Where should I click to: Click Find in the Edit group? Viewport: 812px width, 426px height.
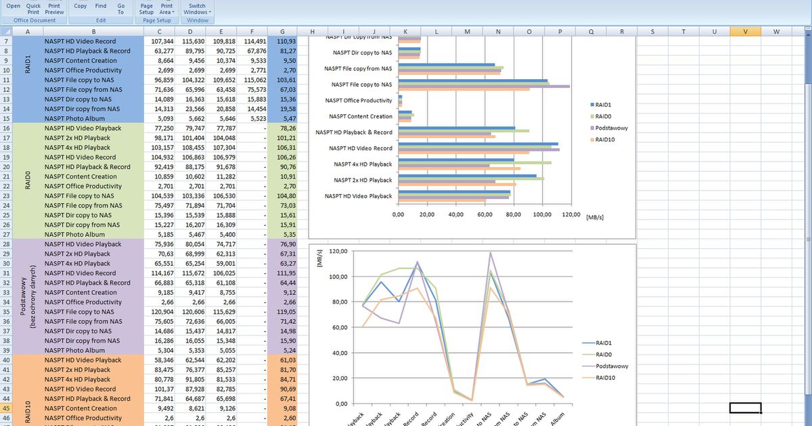click(x=101, y=6)
